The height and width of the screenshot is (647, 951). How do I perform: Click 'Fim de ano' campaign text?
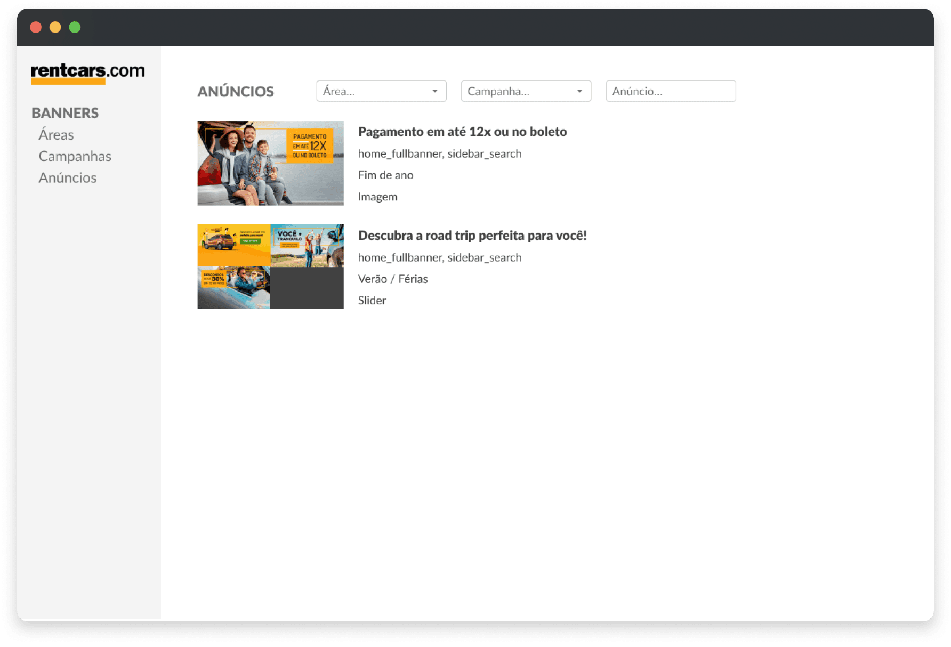coord(385,175)
